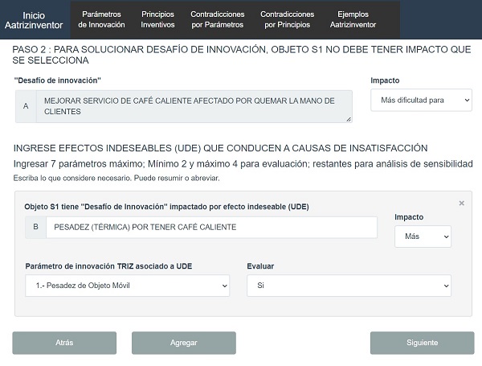Viewport: 482px width, 366px height.
Task: Open Principios Inventivos in navigation bar
Action: pyautogui.click(x=157, y=20)
